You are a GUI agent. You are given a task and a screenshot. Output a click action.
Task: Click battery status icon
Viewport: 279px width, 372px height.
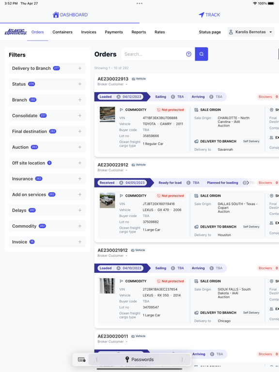click(271, 3)
